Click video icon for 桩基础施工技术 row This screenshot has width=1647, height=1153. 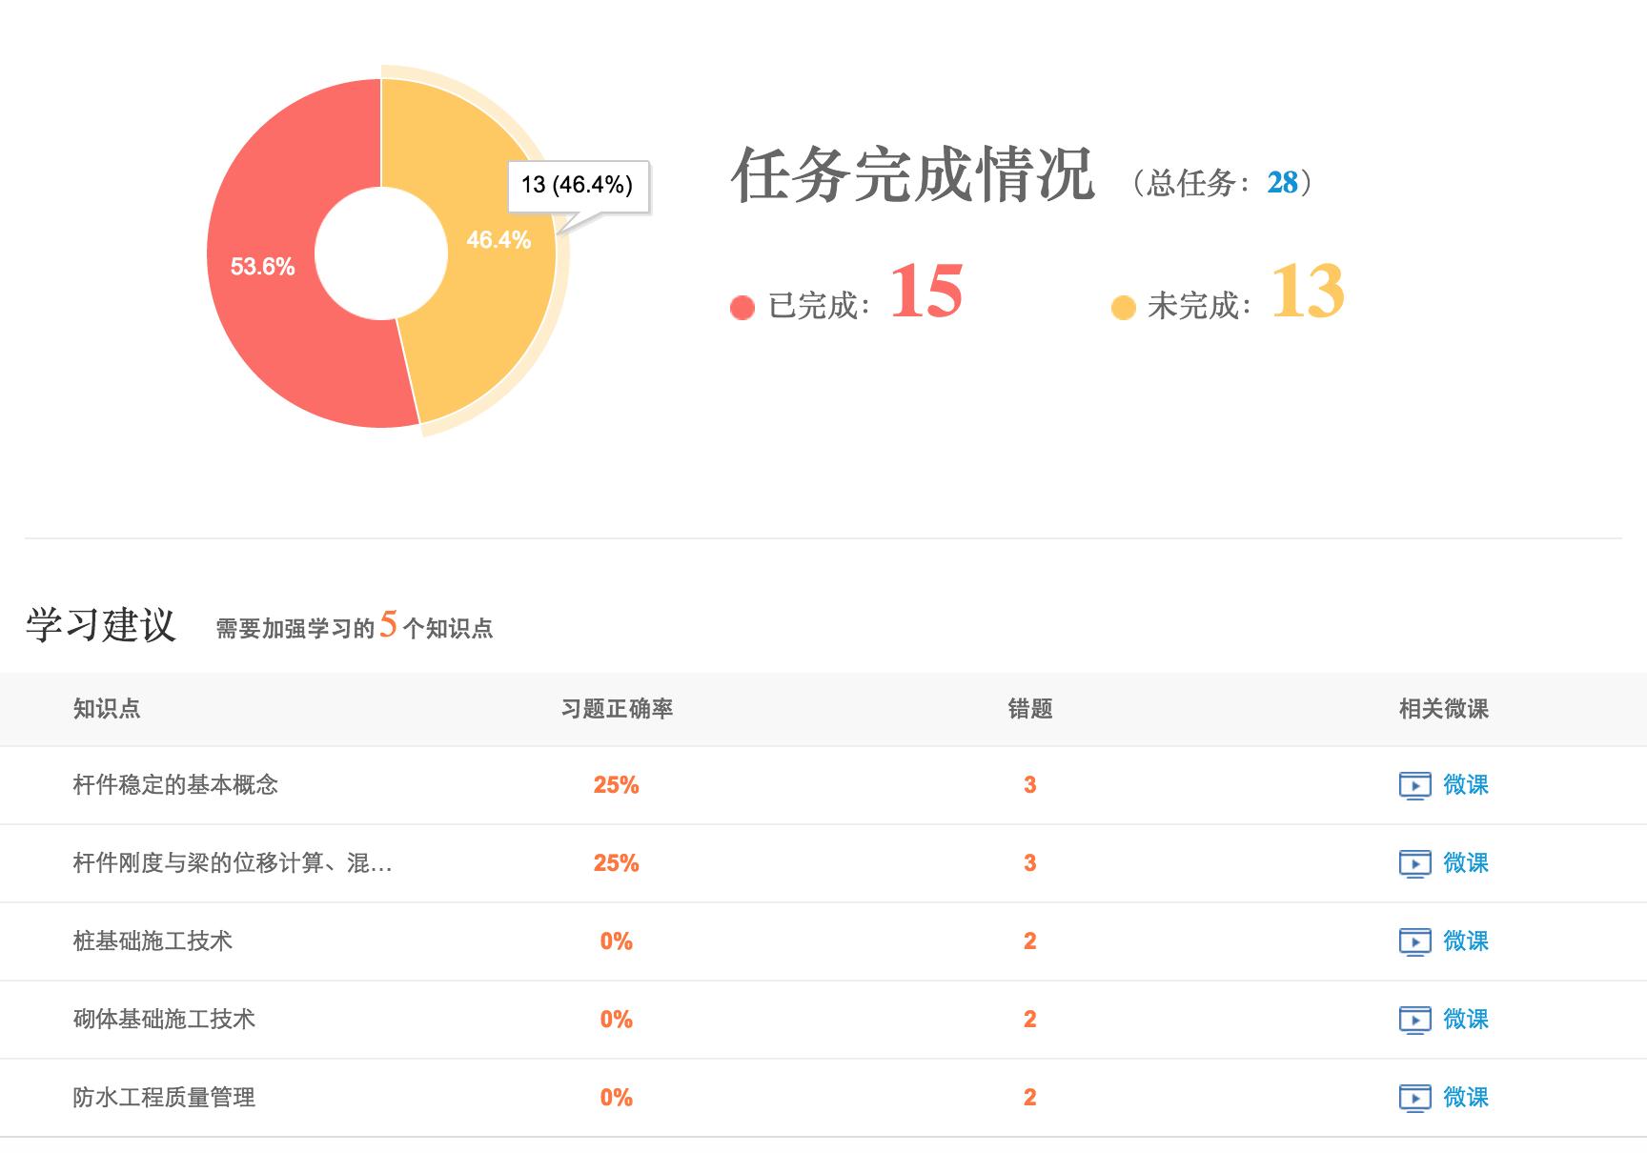pos(1414,942)
